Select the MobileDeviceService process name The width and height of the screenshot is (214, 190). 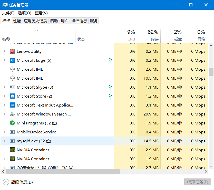[x=36, y=132]
